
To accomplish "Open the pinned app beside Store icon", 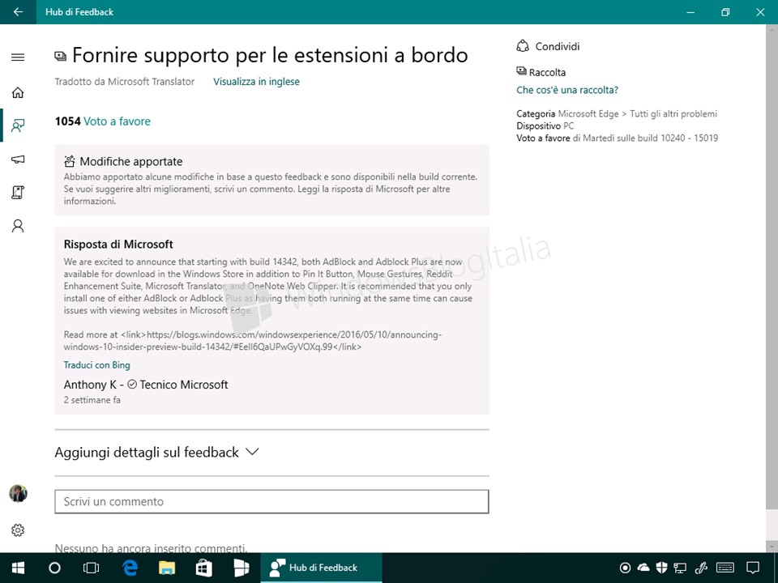I will tap(242, 568).
